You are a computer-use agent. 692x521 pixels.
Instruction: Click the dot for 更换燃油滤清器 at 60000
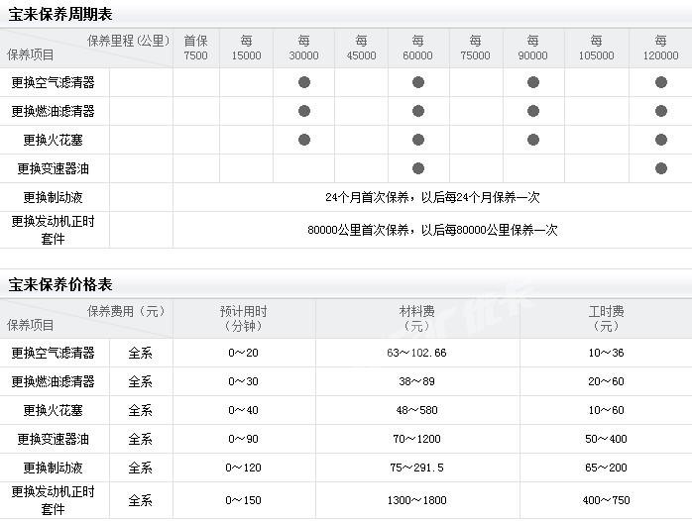pos(418,111)
